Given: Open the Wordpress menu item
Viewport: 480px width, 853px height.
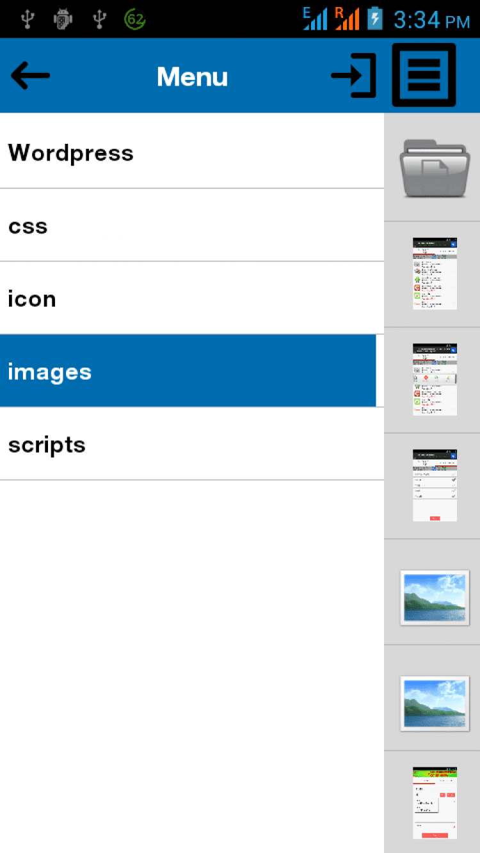Looking at the screenshot, I should click(x=192, y=152).
